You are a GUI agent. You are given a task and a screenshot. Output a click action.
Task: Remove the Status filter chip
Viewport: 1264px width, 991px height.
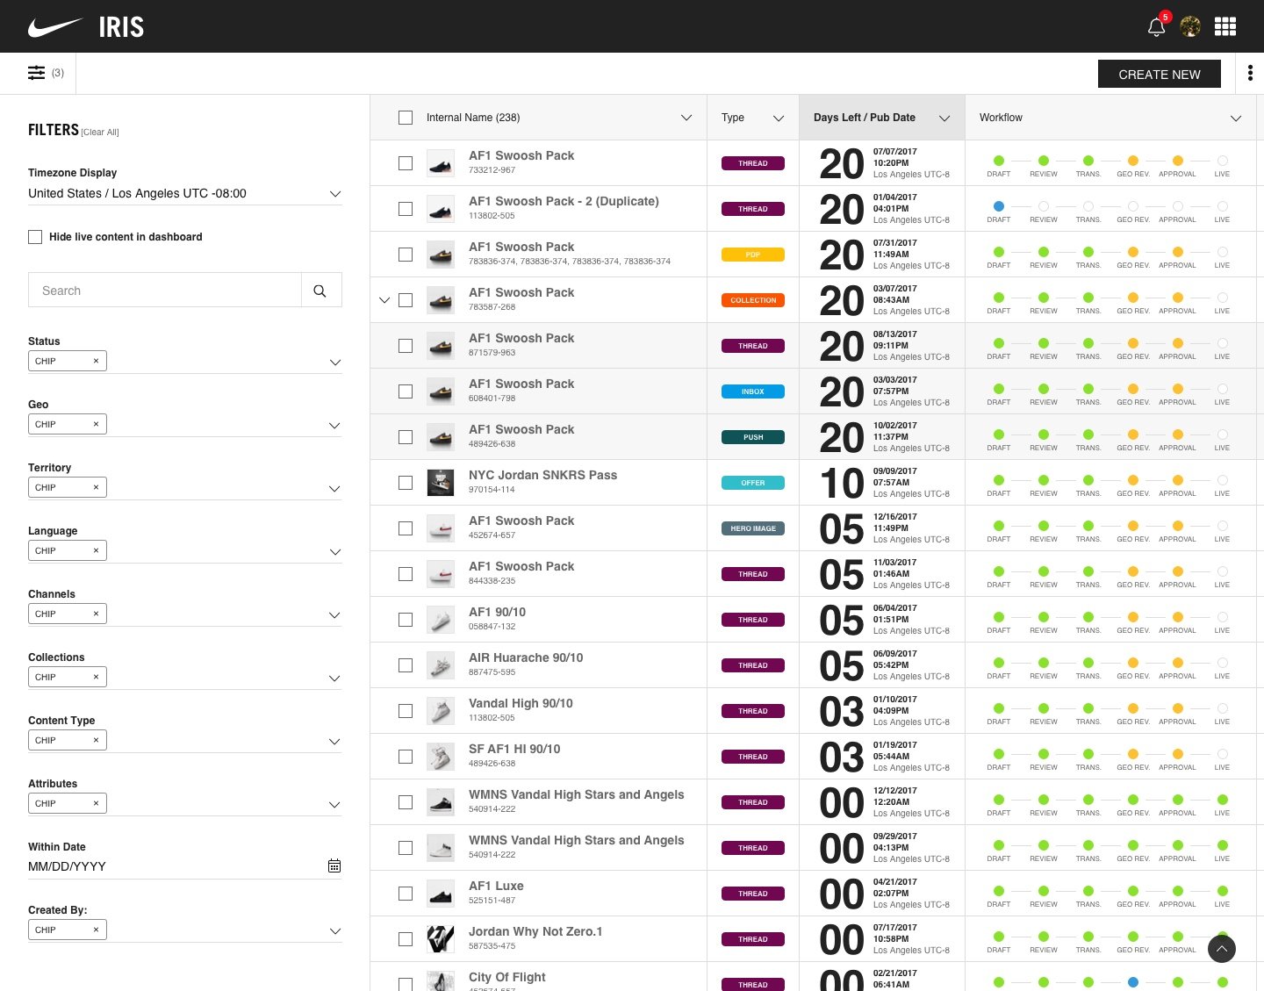point(96,361)
